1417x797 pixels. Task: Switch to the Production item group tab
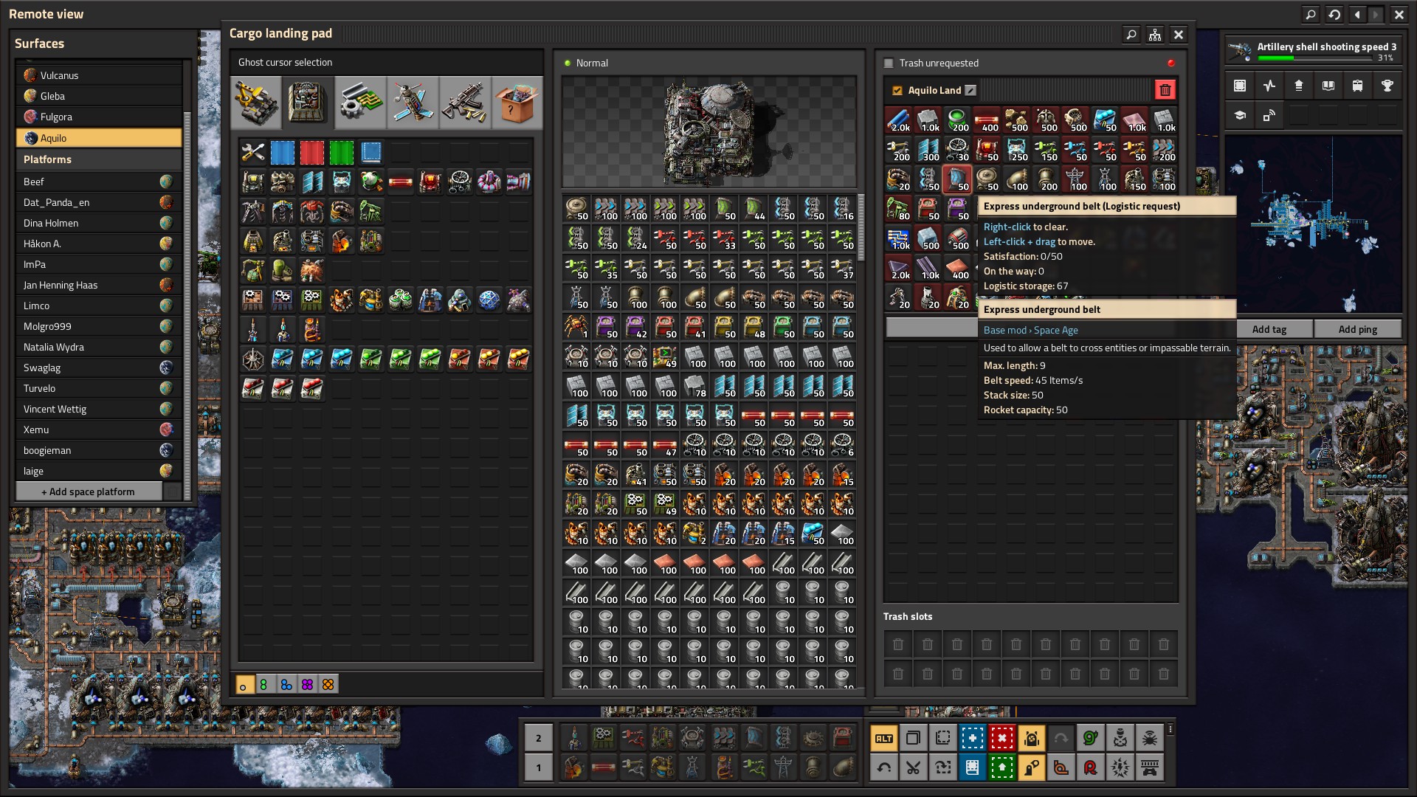click(308, 103)
